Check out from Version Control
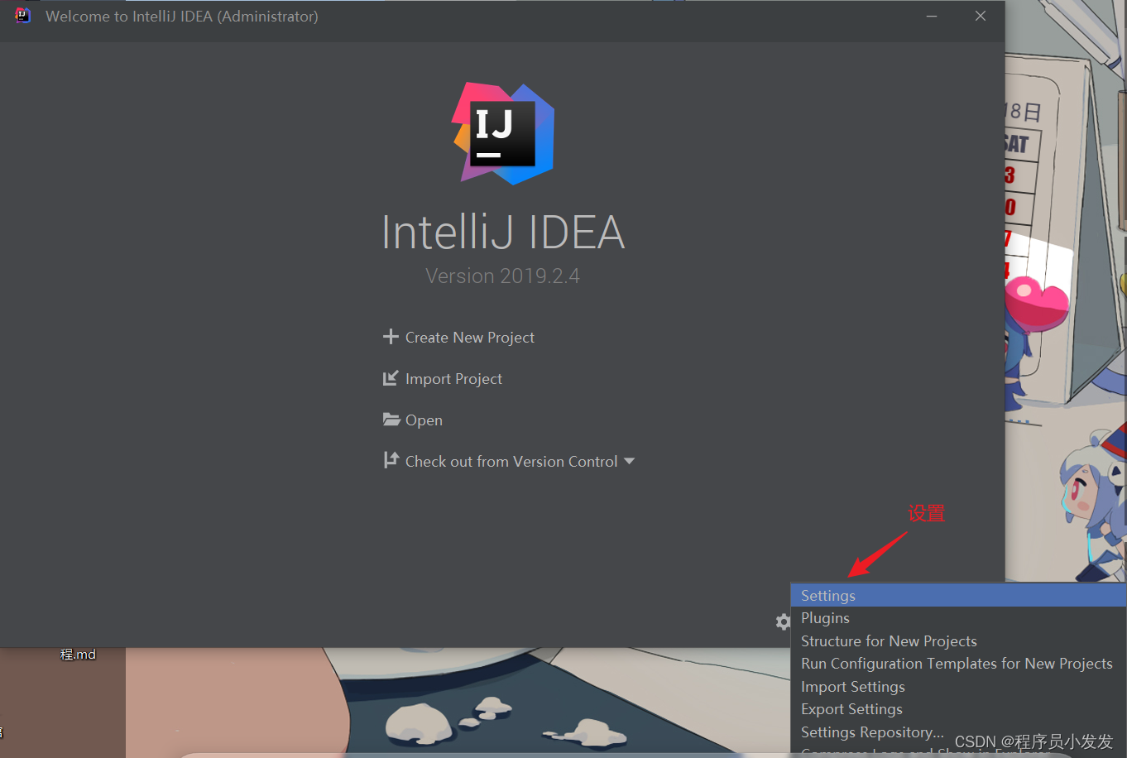 [511, 462]
